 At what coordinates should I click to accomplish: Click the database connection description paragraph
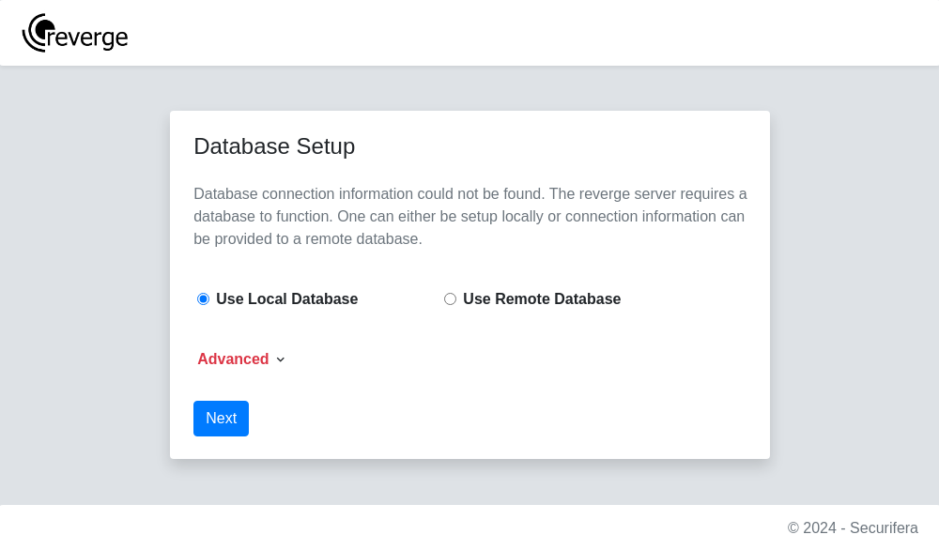[x=470, y=216]
